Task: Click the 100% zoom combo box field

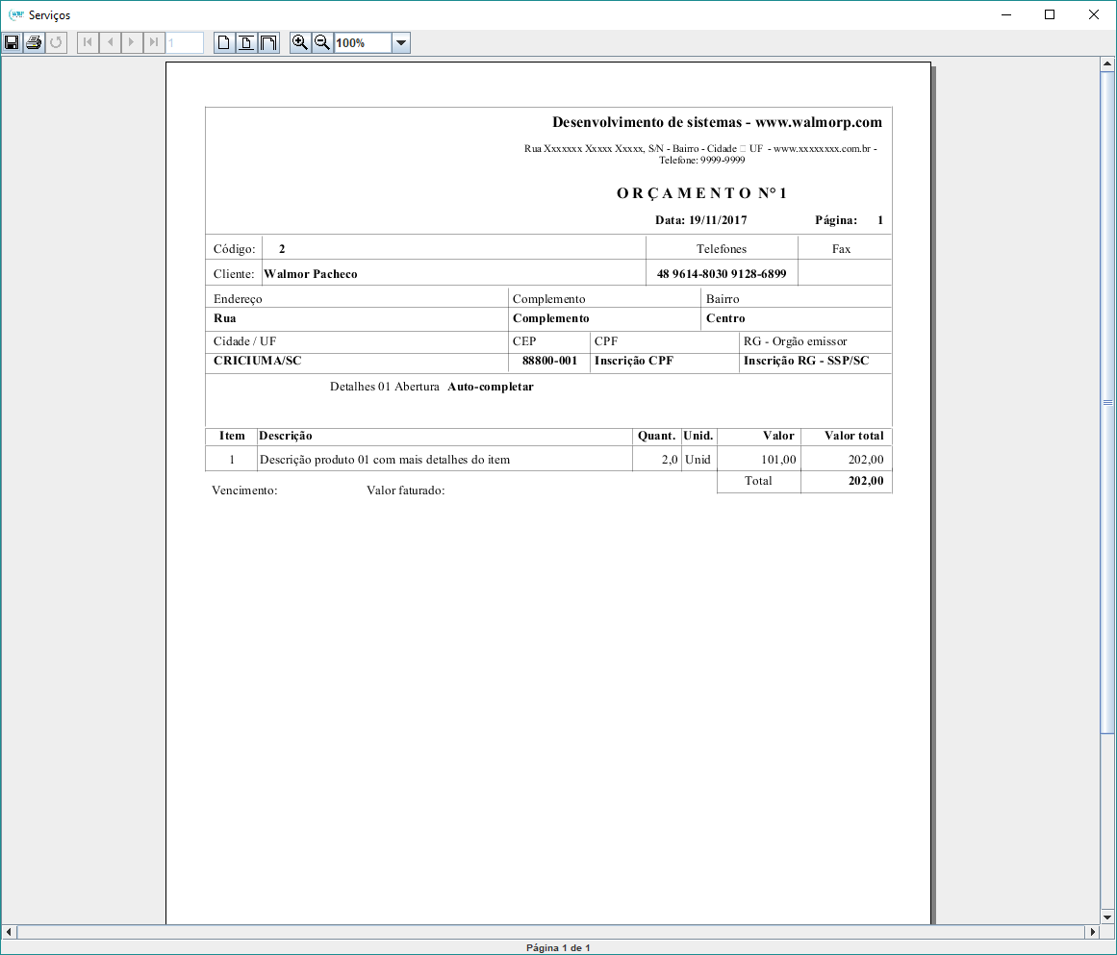Action: pyautogui.click(x=363, y=43)
